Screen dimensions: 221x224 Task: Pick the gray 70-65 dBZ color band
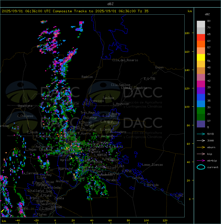[x=201, y=31]
